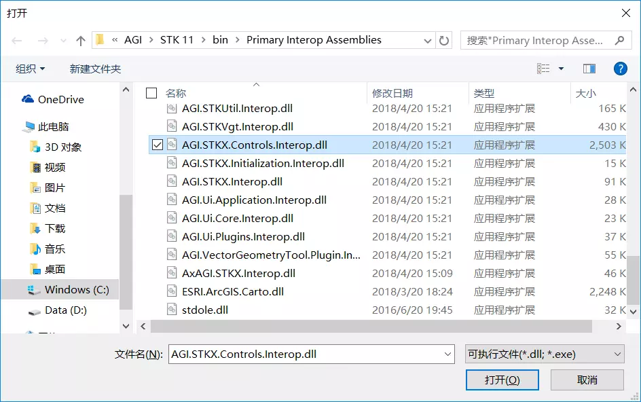
Task: Sort by the 名称 column header
Action: 176,93
